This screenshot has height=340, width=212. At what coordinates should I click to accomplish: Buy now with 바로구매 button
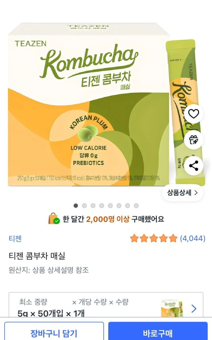pyautogui.click(x=158, y=333)
